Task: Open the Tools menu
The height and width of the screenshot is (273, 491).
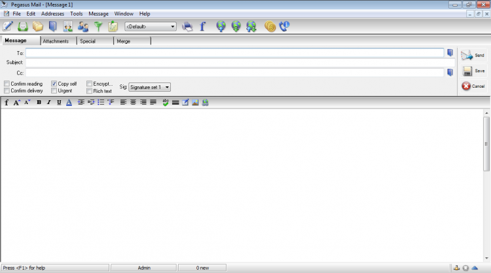Action: (77, 14)
